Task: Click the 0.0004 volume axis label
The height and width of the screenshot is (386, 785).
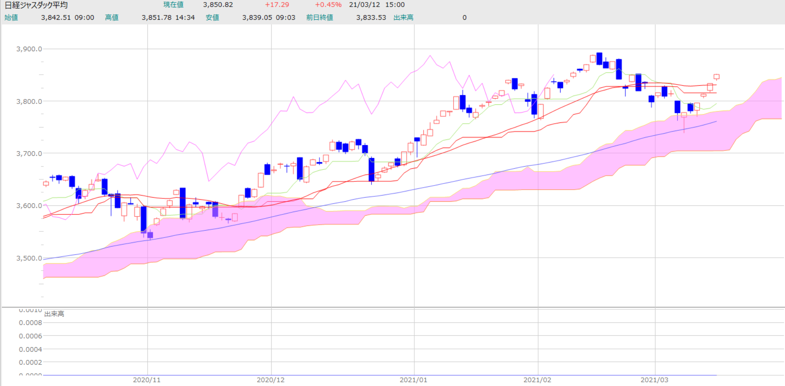Action: [x=31, y=350]
